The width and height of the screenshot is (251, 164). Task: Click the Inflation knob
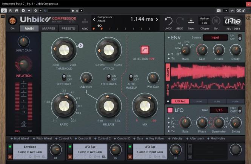tap(23, 64)
